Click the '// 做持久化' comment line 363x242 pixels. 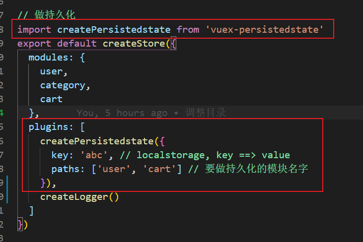click(x=47, y=15)
